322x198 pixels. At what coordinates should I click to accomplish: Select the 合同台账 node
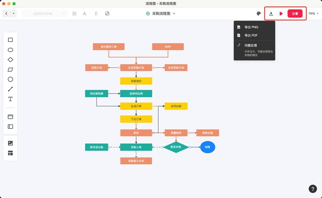click(176, 106)
